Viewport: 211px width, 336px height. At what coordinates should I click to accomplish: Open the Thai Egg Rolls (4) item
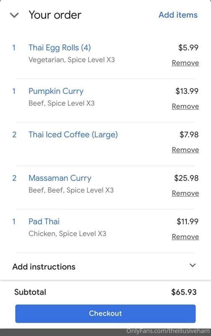pyautogui.click(x=59, y=48)
